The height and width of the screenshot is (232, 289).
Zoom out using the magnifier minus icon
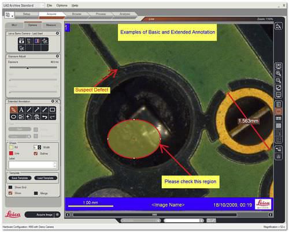click(279, 81)
